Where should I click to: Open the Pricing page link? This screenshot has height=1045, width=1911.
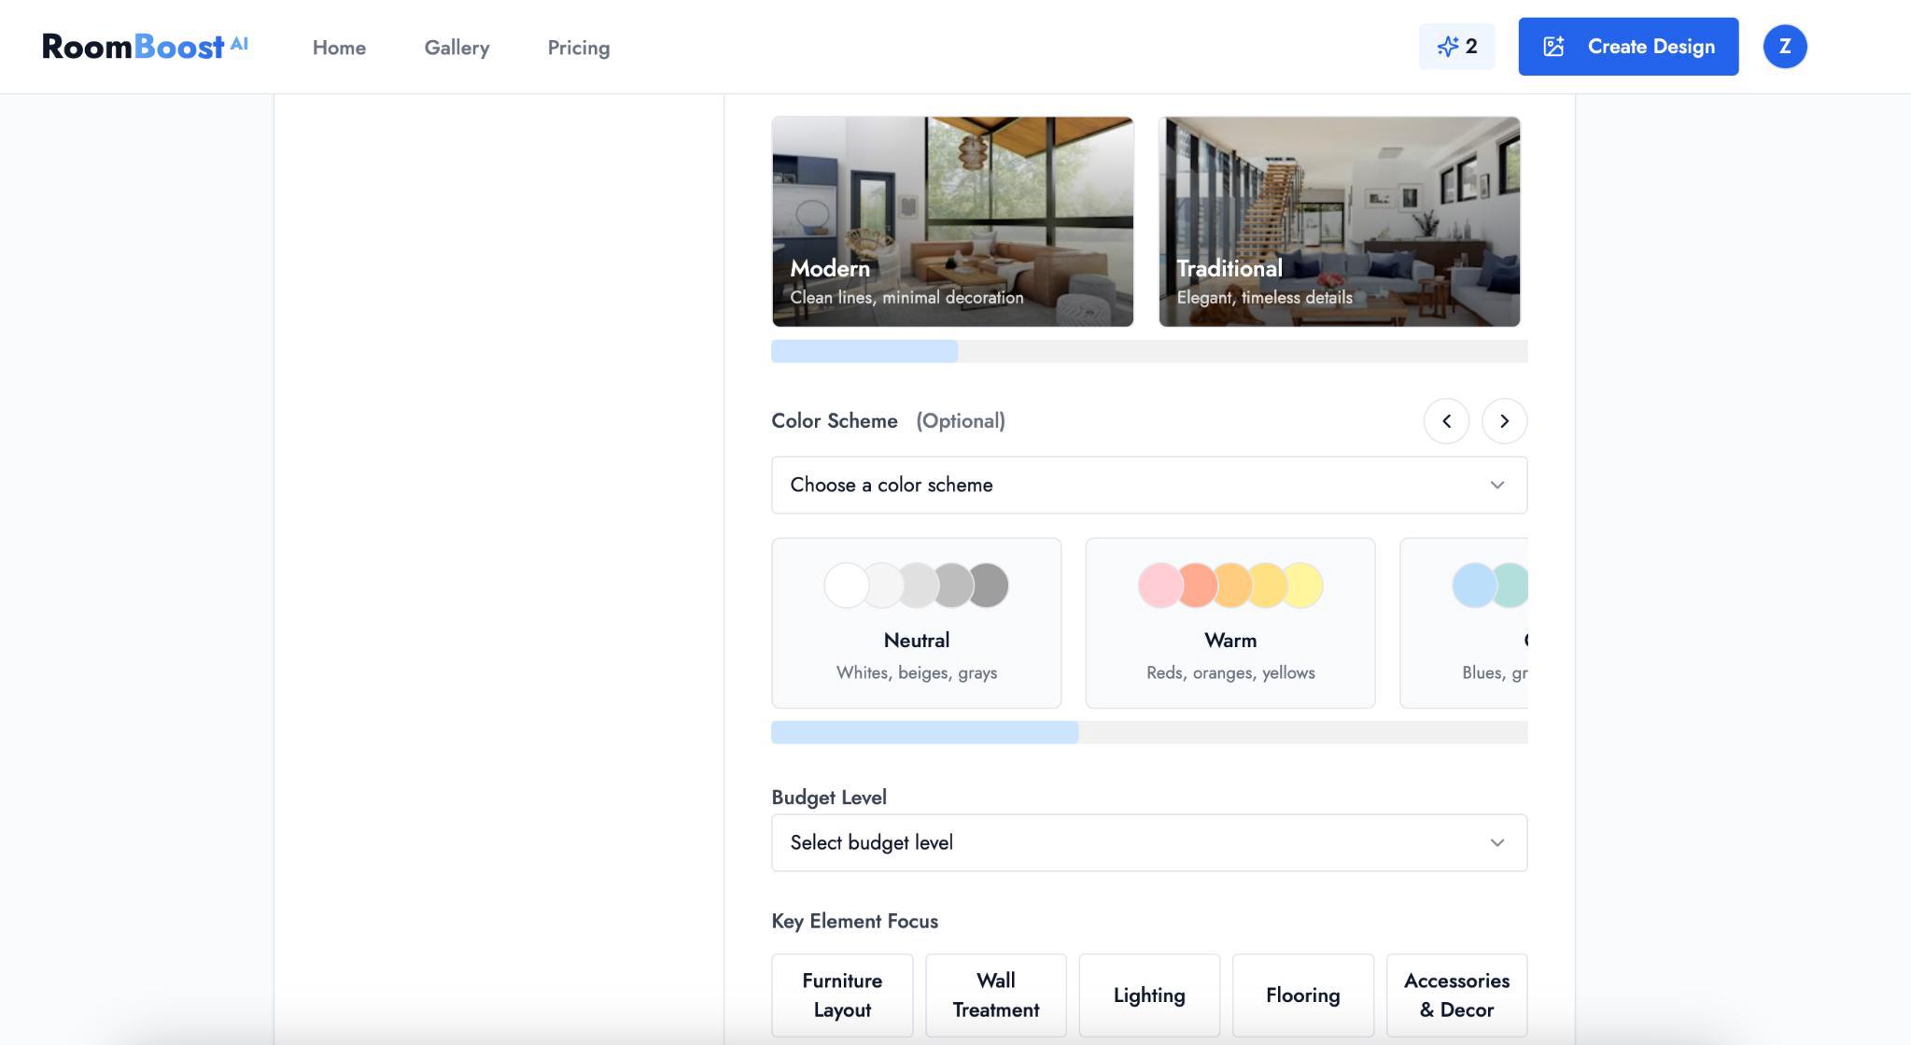(578, 48)
